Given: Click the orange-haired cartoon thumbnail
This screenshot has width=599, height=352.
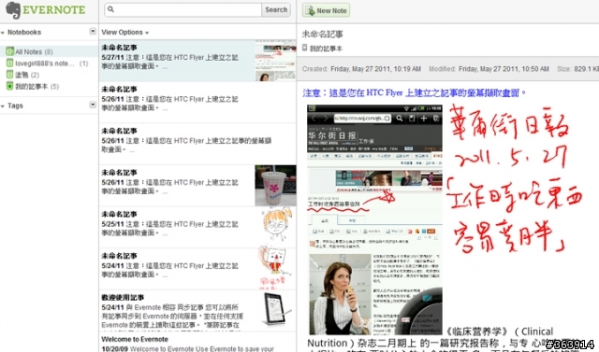Looking at the screenshot, I should (x=277, y=225).
